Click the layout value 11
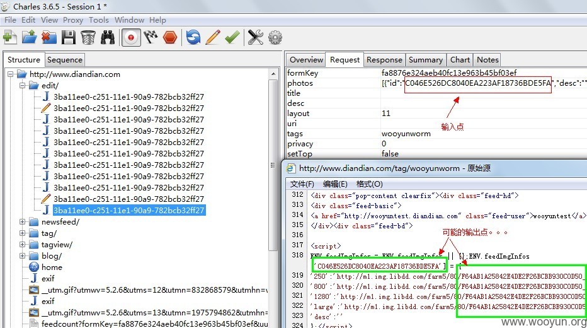 385,113
